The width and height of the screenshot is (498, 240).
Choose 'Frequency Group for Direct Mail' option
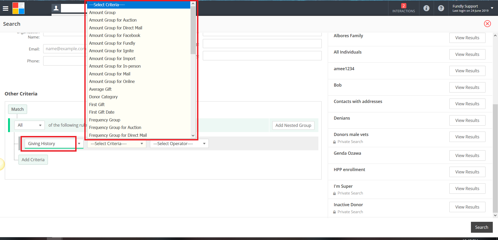click(x=139, y=135)
